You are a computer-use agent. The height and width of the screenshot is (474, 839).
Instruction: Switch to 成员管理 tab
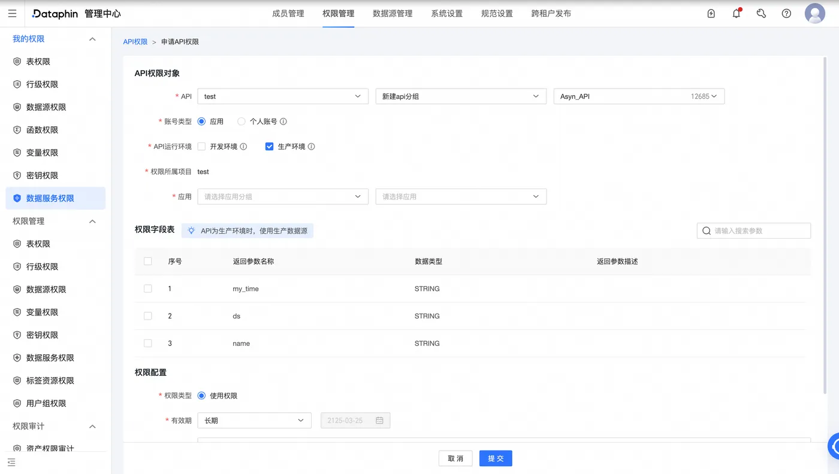(x=288, y=13)
